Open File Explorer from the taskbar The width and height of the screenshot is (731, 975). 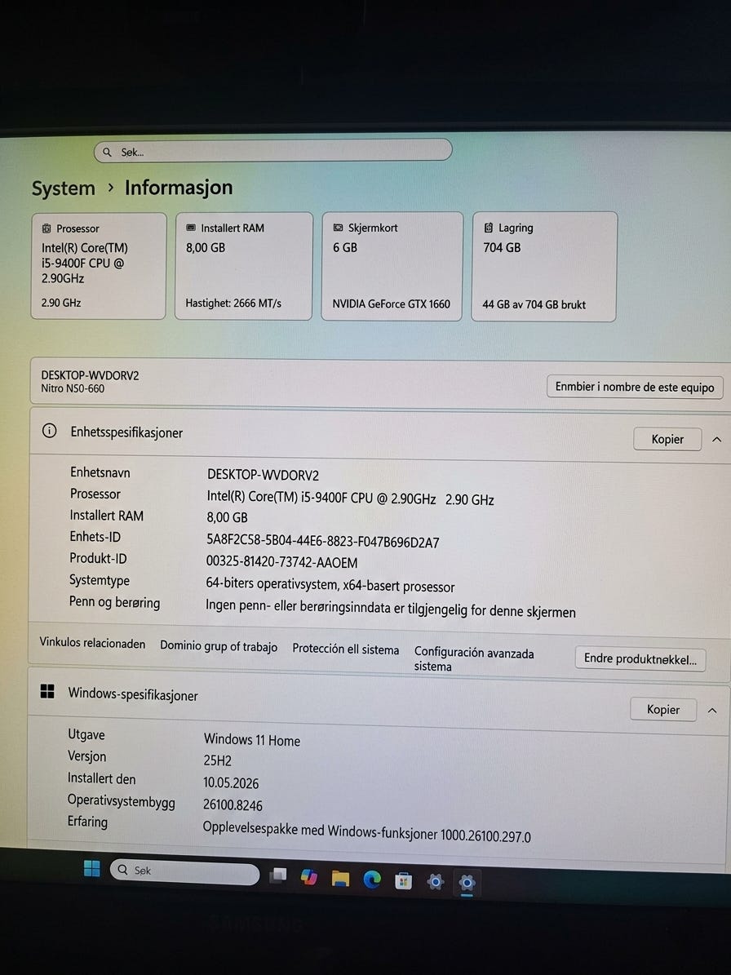tap(340, 878)
